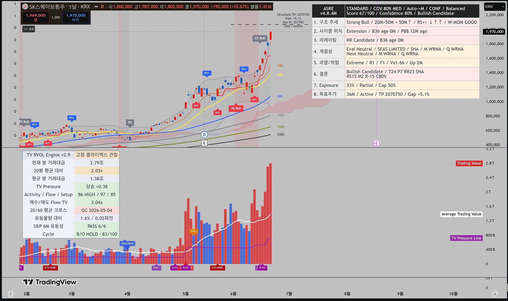
Task: Click the orange EXH! volume marker
Action: (193, 231)
